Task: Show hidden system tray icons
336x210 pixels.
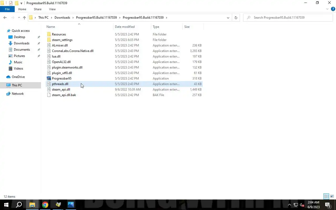Action: click(x=290, y=205)
